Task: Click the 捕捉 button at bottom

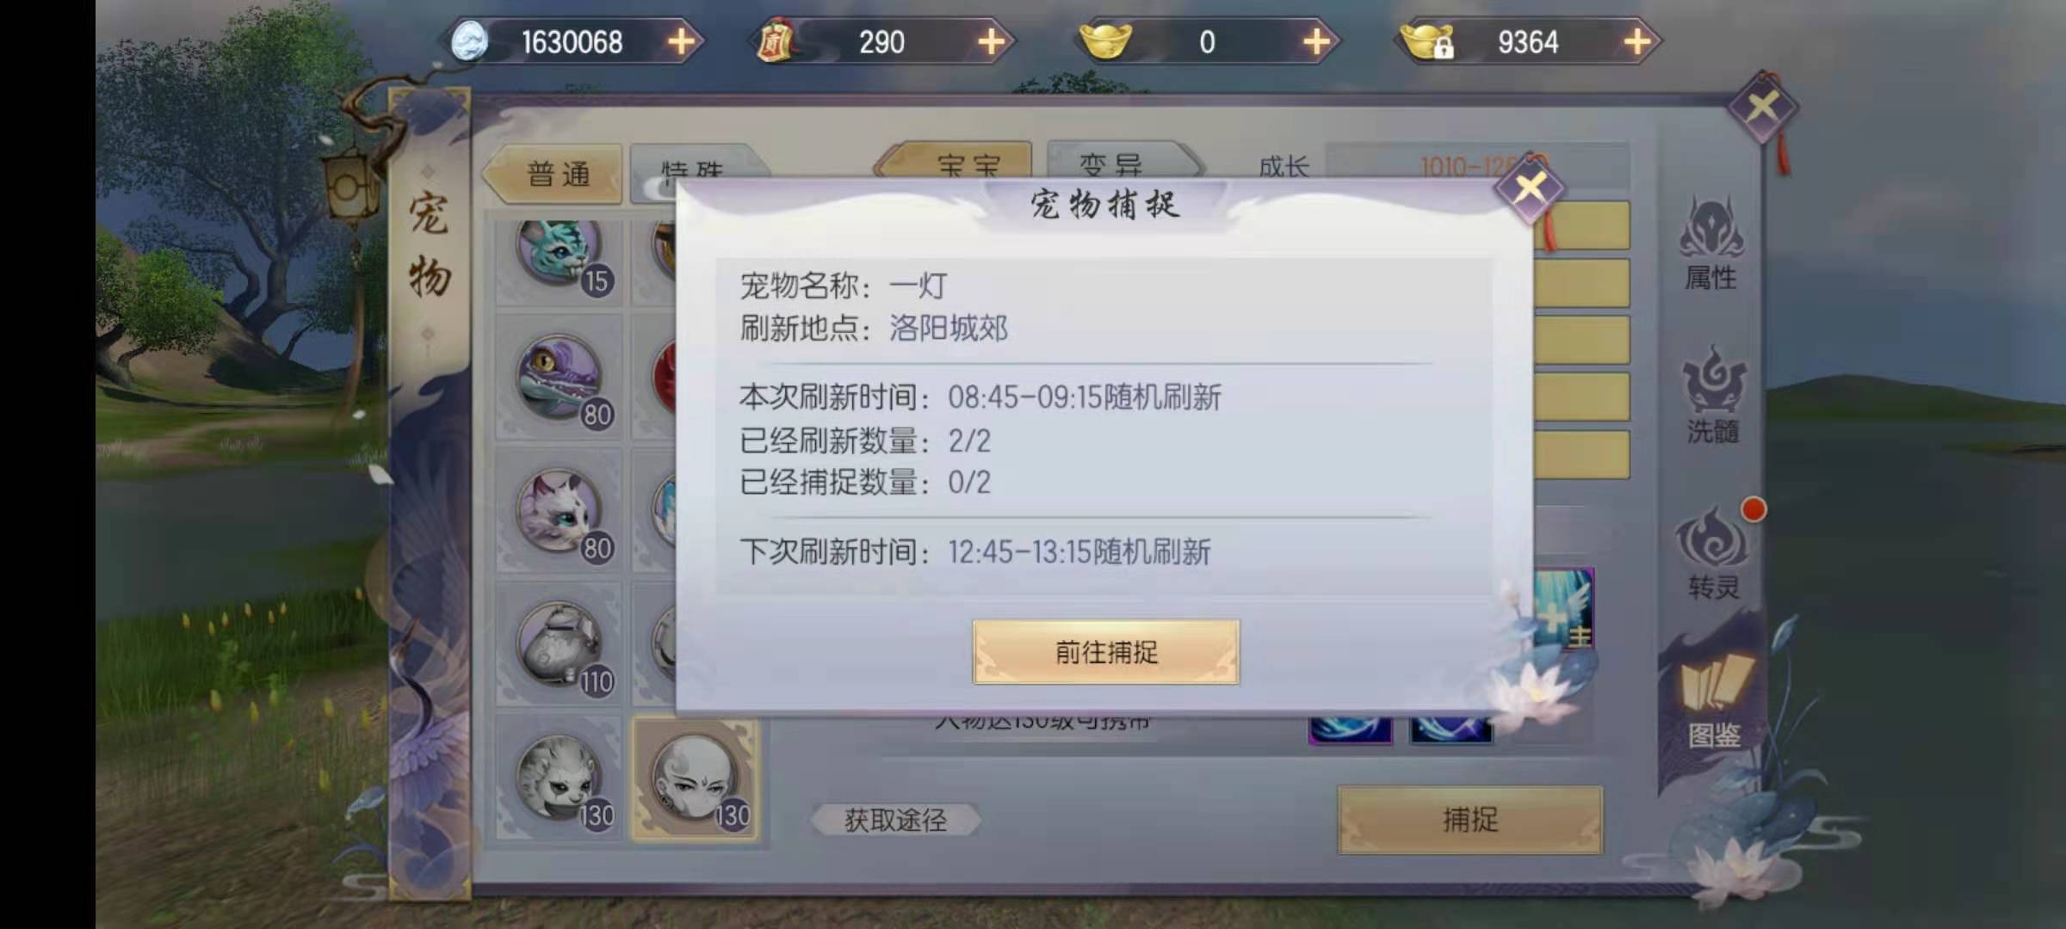Action: (x=1470, y=819)
